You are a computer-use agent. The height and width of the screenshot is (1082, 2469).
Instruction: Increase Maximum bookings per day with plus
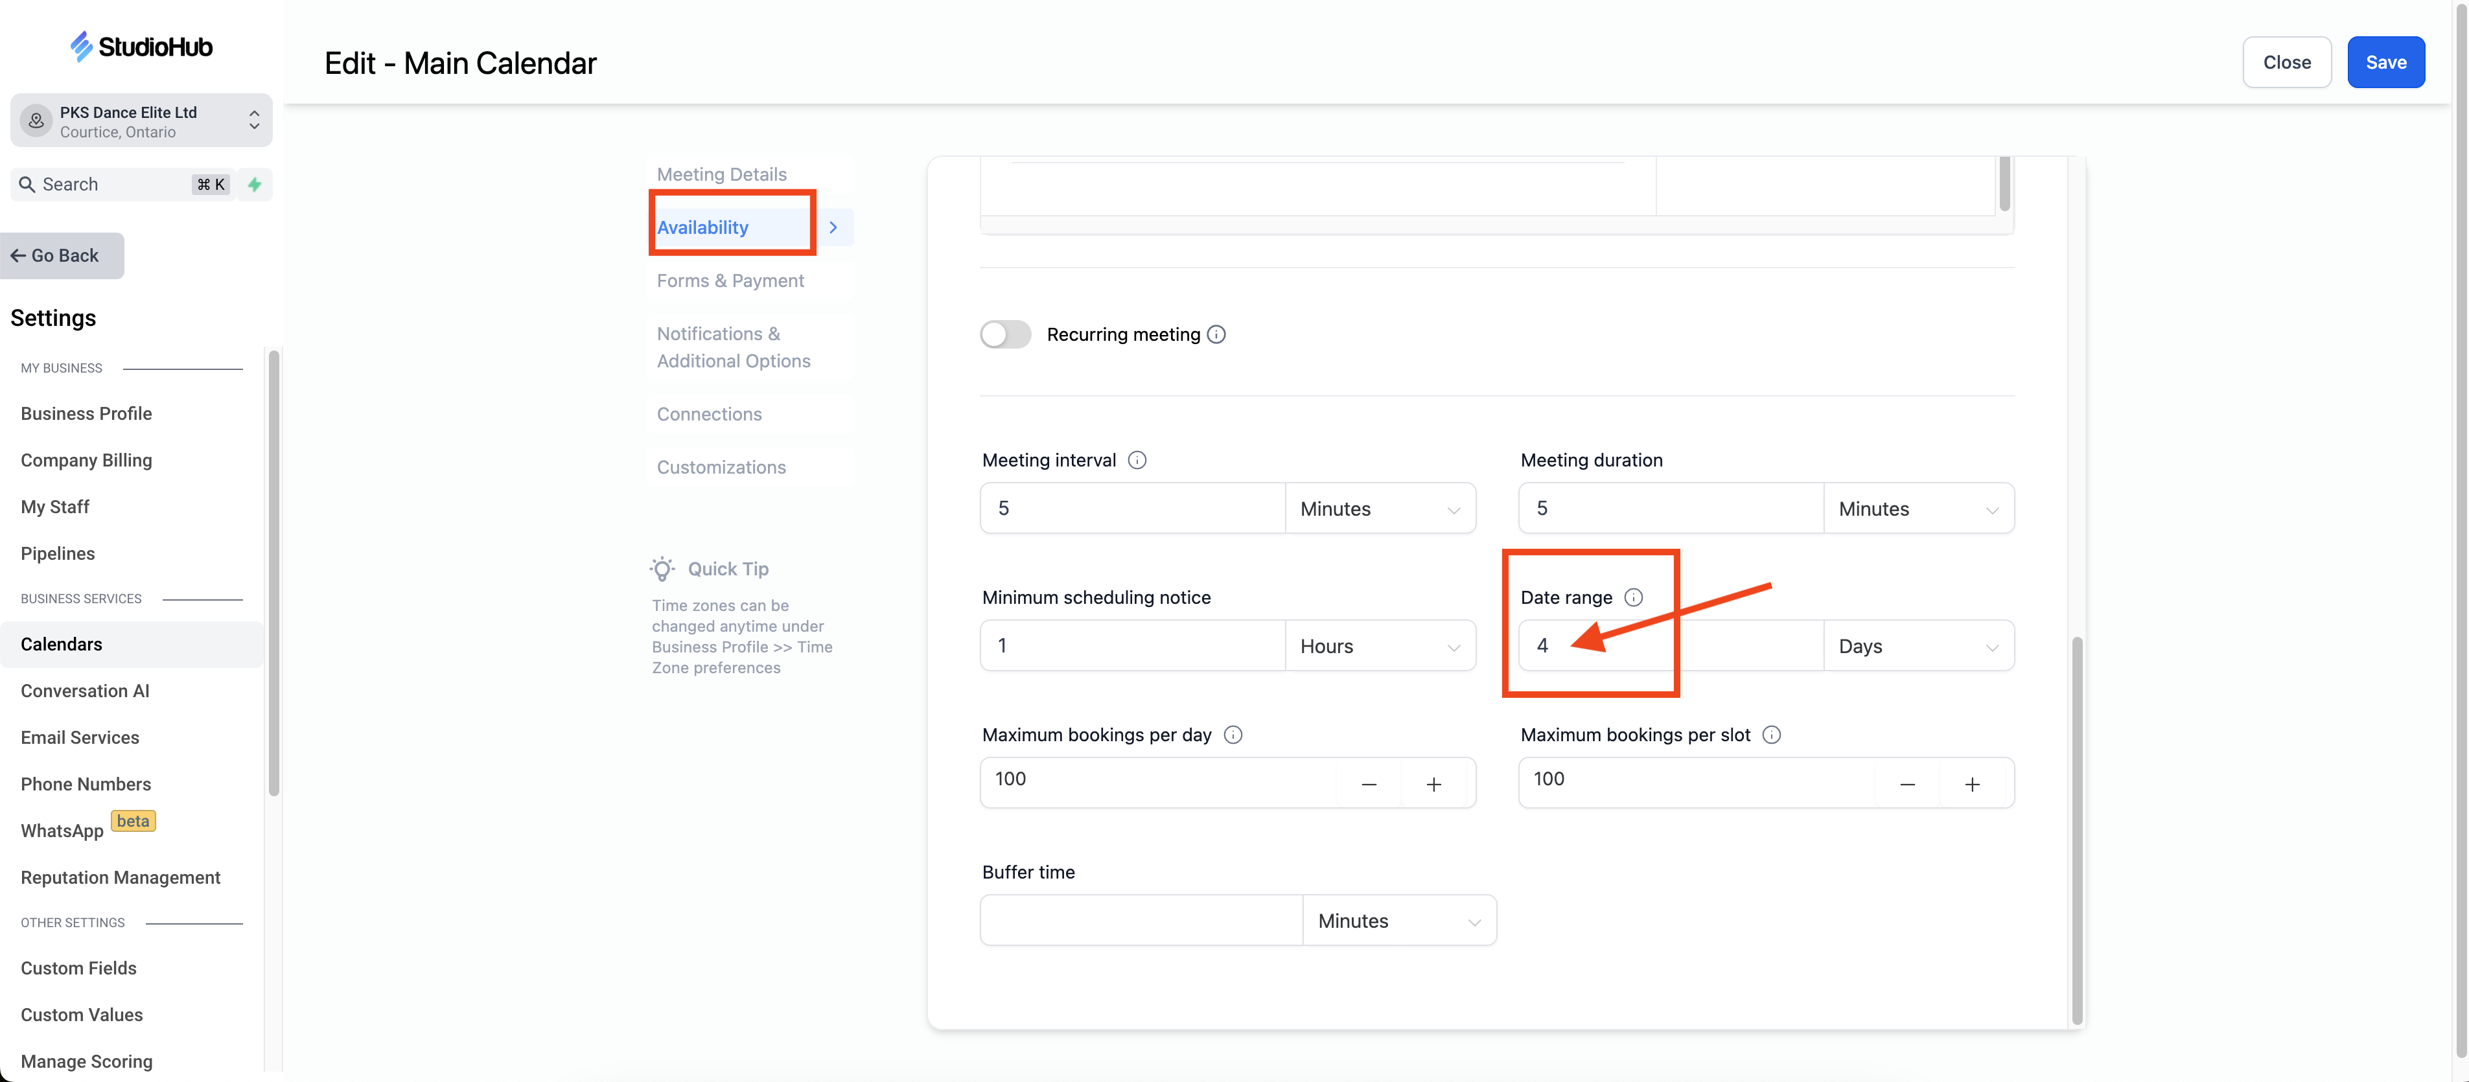(1433, 784)
